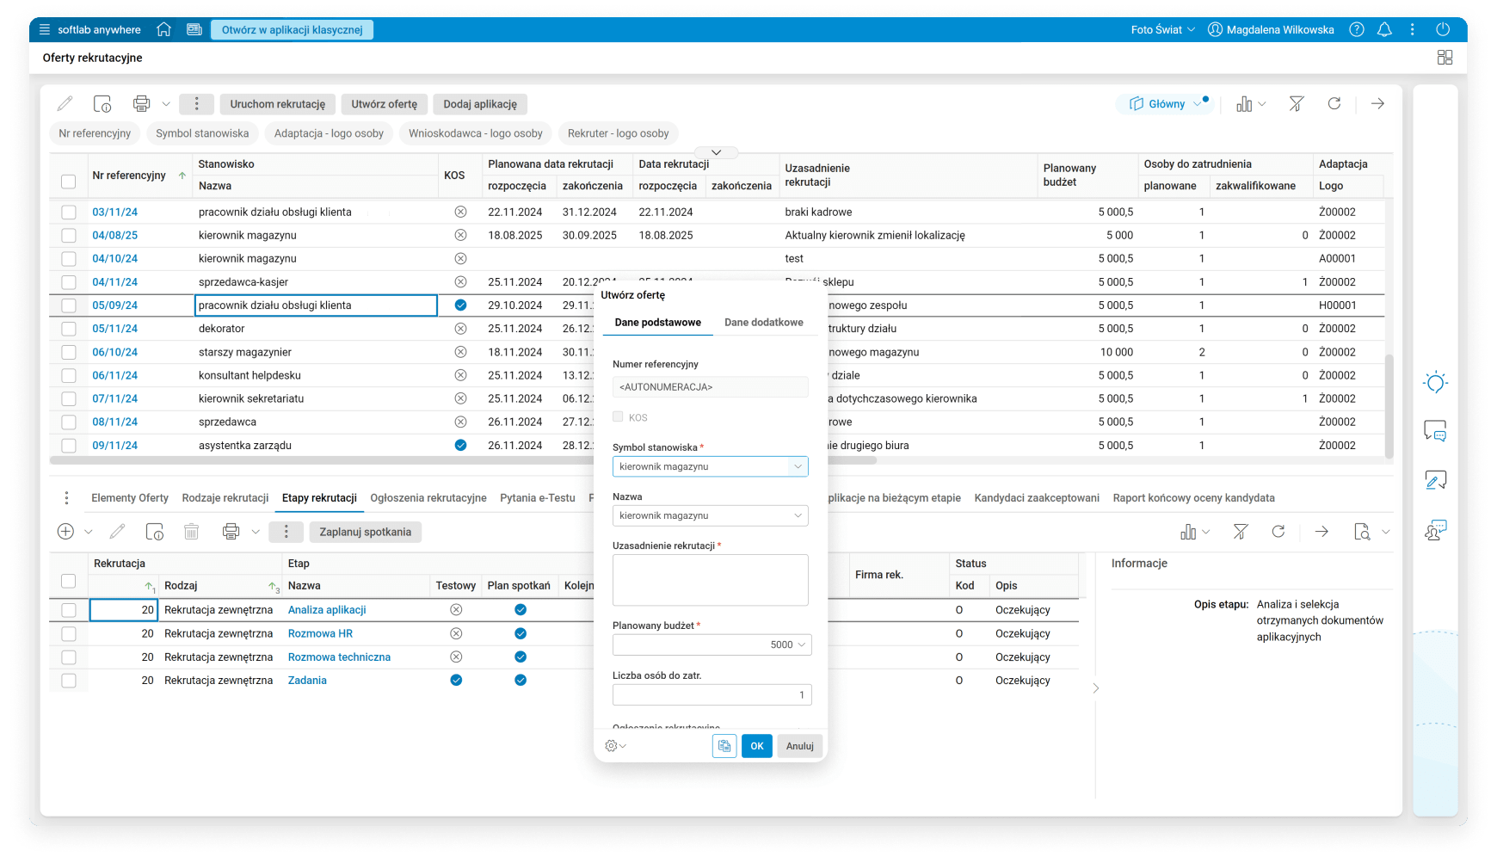Select checkbox for Rozmowa HR stage row

point(69,633)
